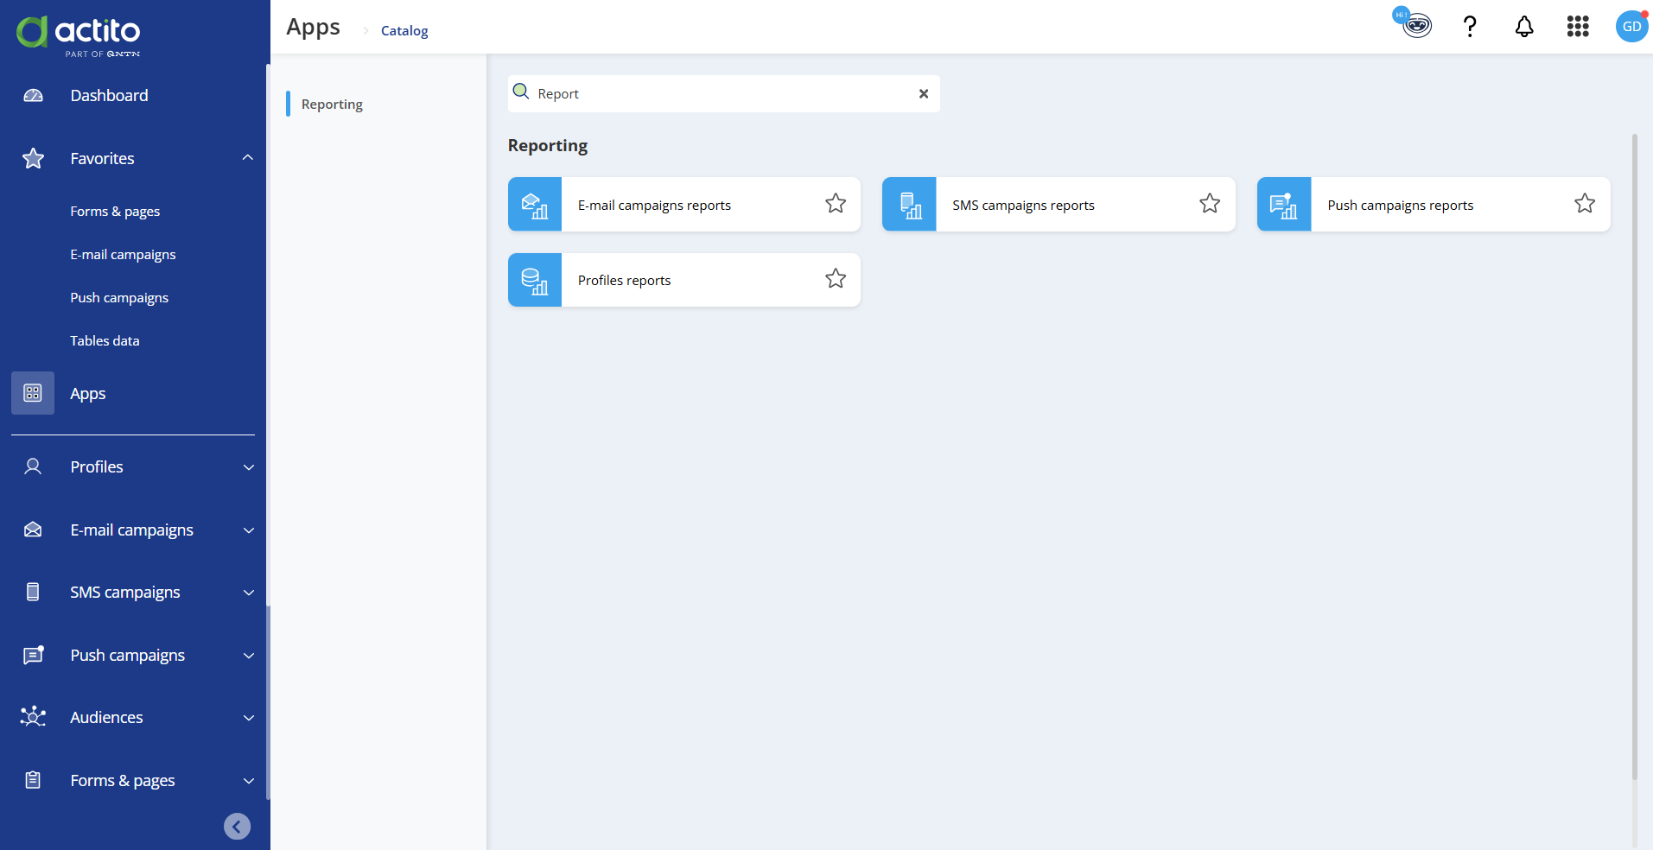Viewport: 1653px width, 850px height.
Task: Open Push campaigns favorite link
Action: click(119, 298)
